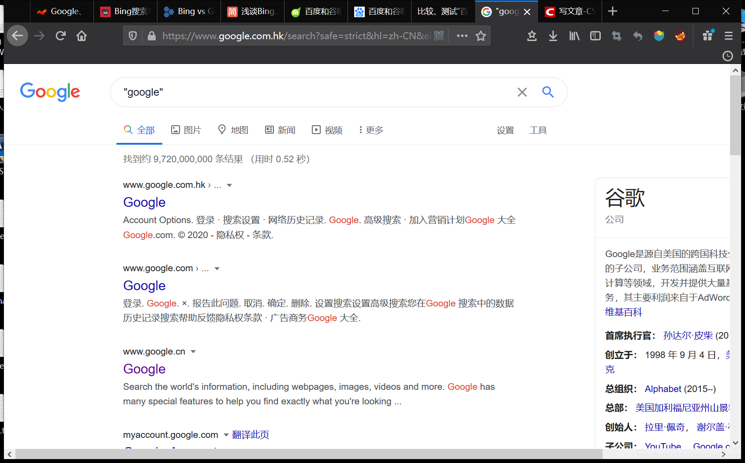Open the Google result for google.com.hk

144,202
